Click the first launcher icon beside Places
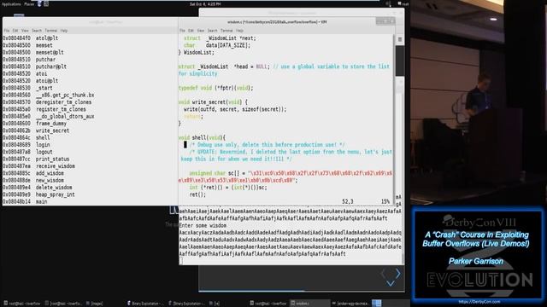Image resolution: width=547 pixels, height=307 pixels. 39,3
